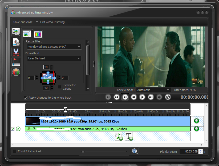
Task: Expand the Save and close dropdown arrow
Action: click(x=37, y=22)
